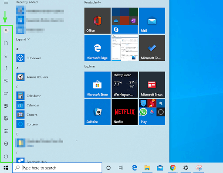Open the Downloads sidebar icon
The image size is (223, 173).
coord(6,56)
